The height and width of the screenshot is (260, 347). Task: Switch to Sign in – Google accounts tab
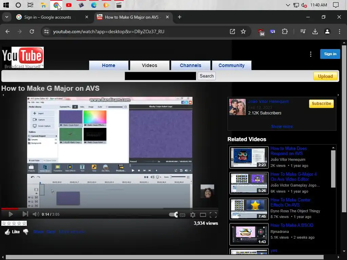click(52, 17)
